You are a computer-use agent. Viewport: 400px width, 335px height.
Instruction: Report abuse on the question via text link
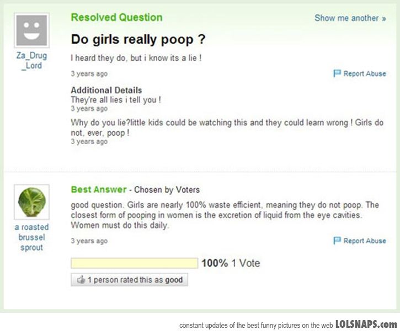[365, 73]
